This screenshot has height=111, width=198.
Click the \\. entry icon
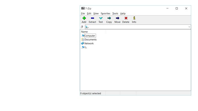coord(83,47)
